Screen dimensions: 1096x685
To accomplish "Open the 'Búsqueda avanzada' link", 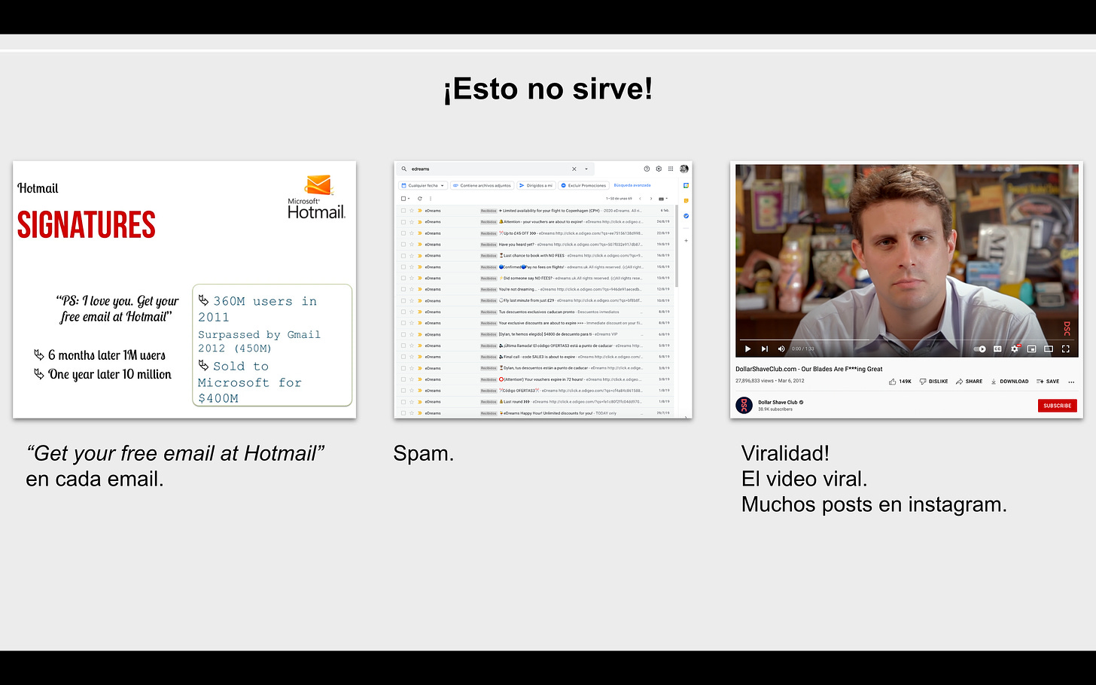I will pyautogui.click(x=632, y=185).
